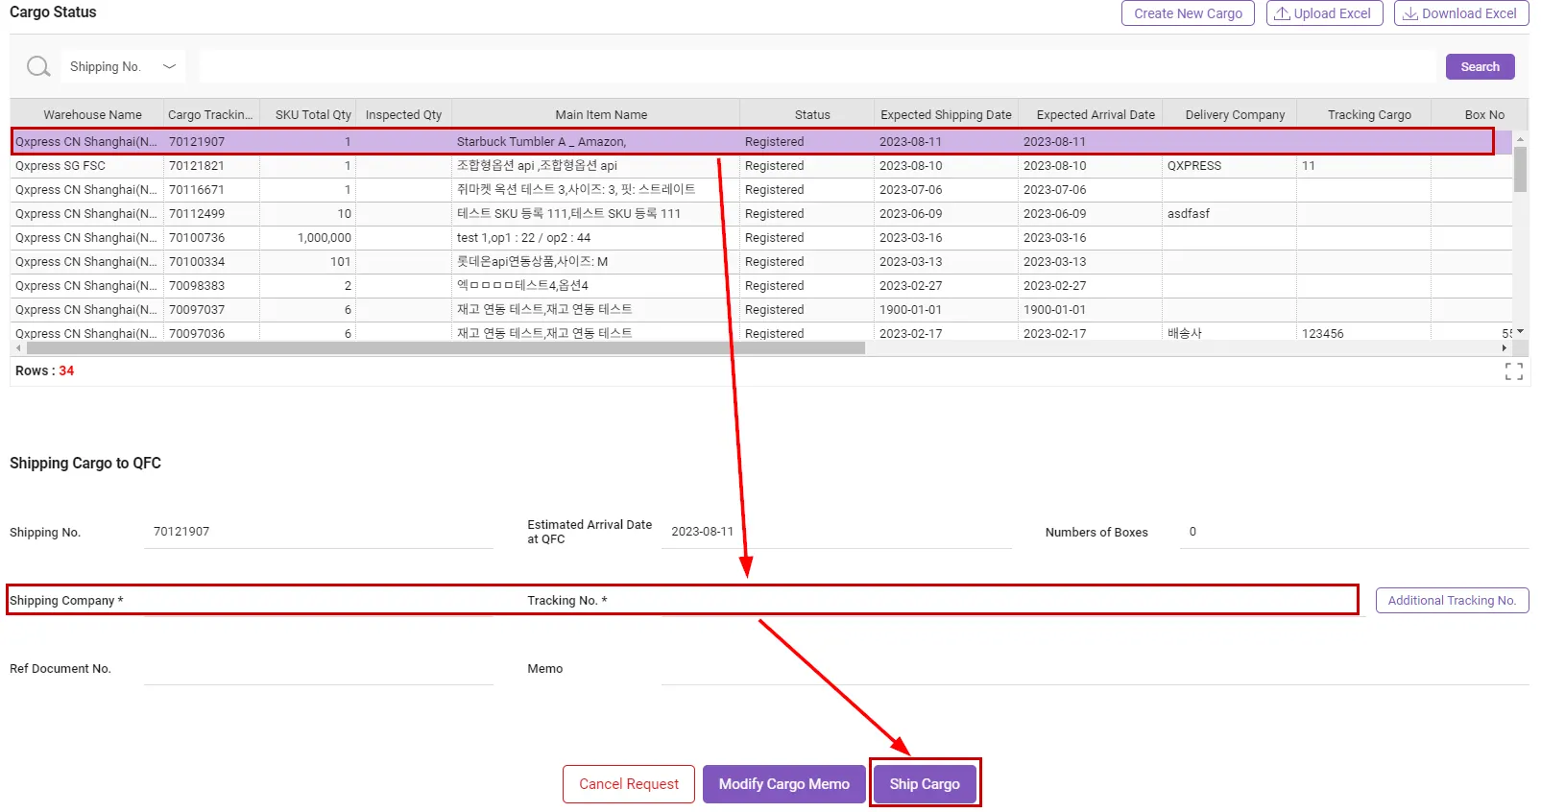The width and height of the screenshot is (1541, 812).
Task: Click the scroll-down arrow of the grid
Action: [x=1520, y=331]
